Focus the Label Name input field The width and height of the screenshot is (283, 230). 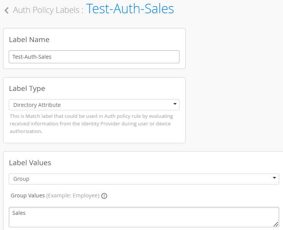click(94, 57)
